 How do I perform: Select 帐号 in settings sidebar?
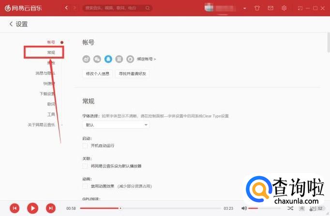(51, 42)
